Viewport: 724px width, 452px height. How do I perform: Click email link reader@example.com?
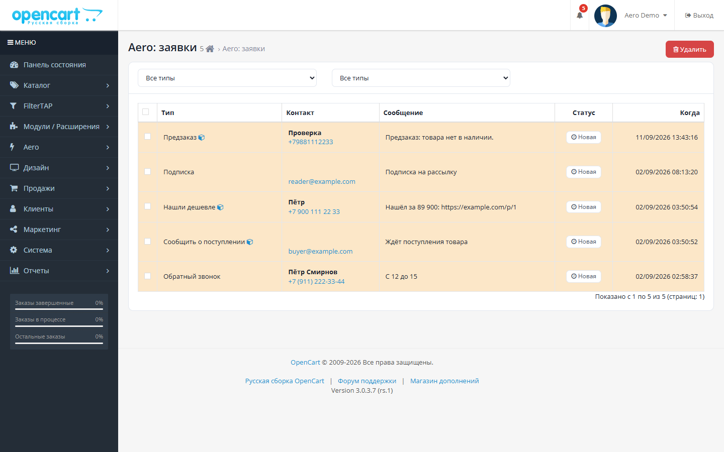coord(322,182)
